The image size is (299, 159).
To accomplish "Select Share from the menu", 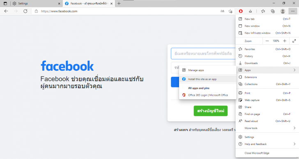I will (x=267, y=107).
